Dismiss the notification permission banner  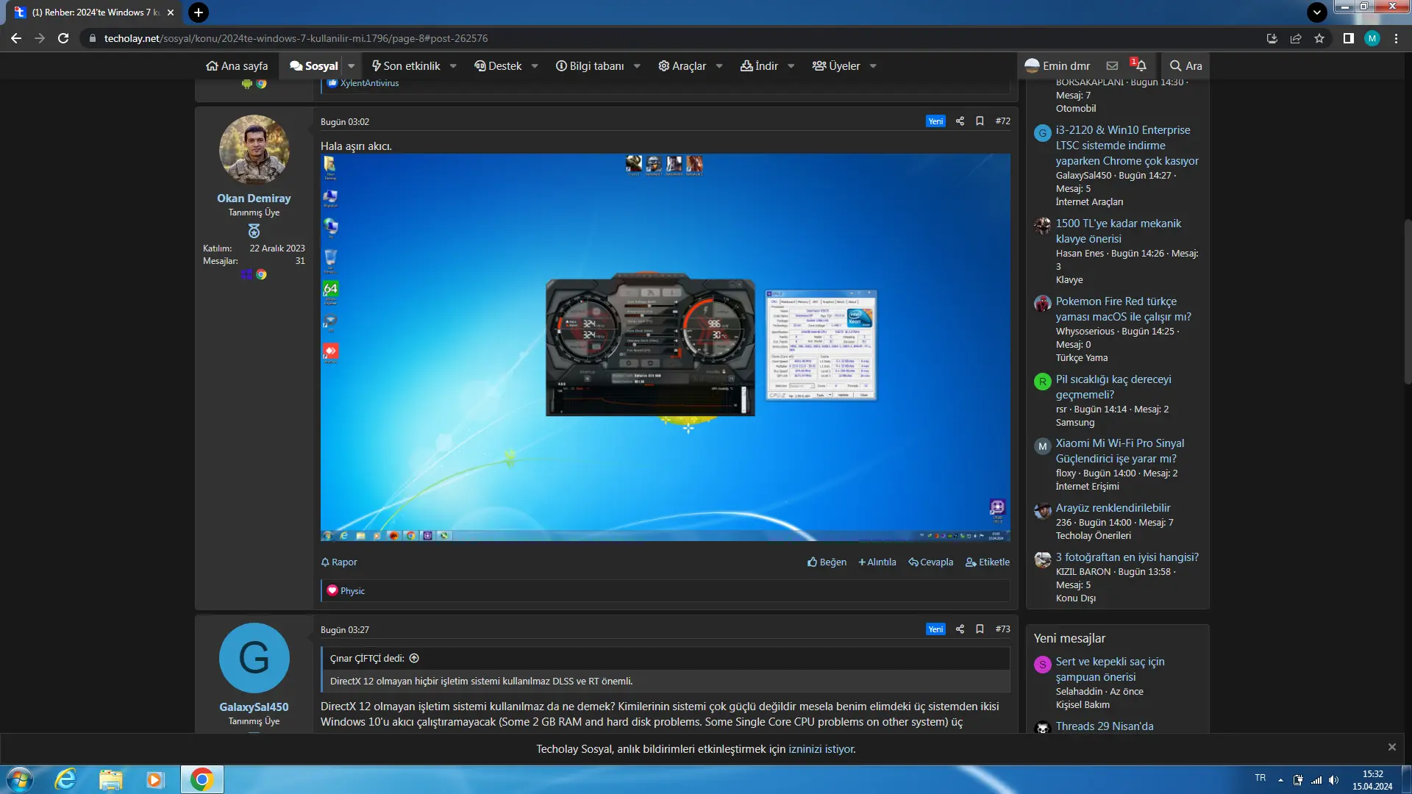(1391, 747)
